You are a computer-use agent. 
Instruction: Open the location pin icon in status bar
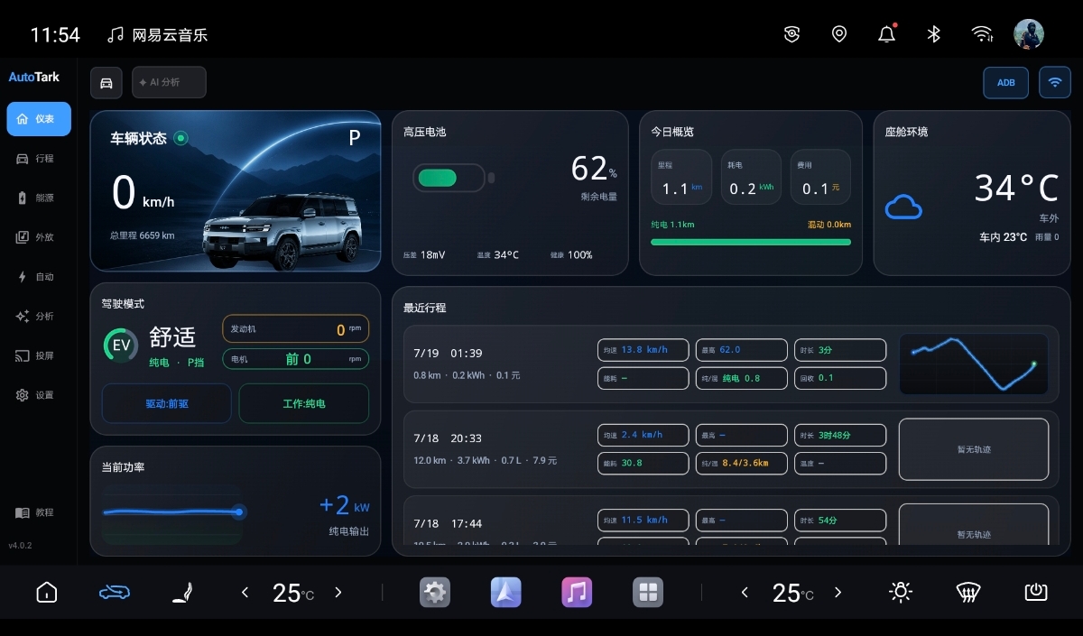tap(839, 34)
